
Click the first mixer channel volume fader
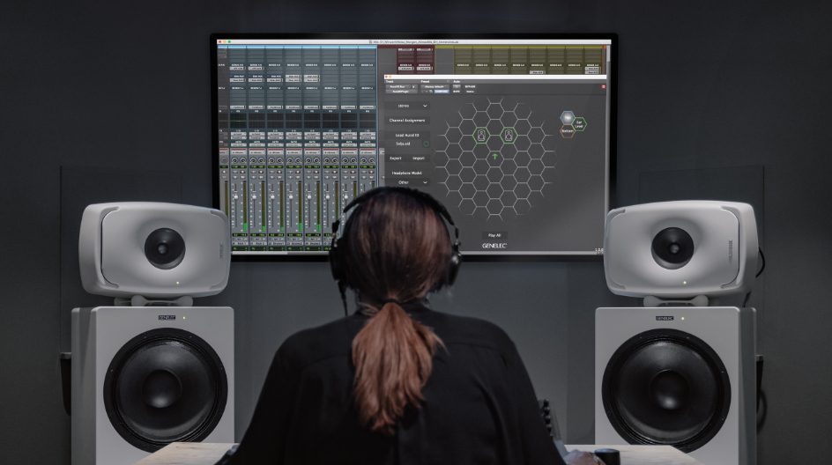click(236, 198)
